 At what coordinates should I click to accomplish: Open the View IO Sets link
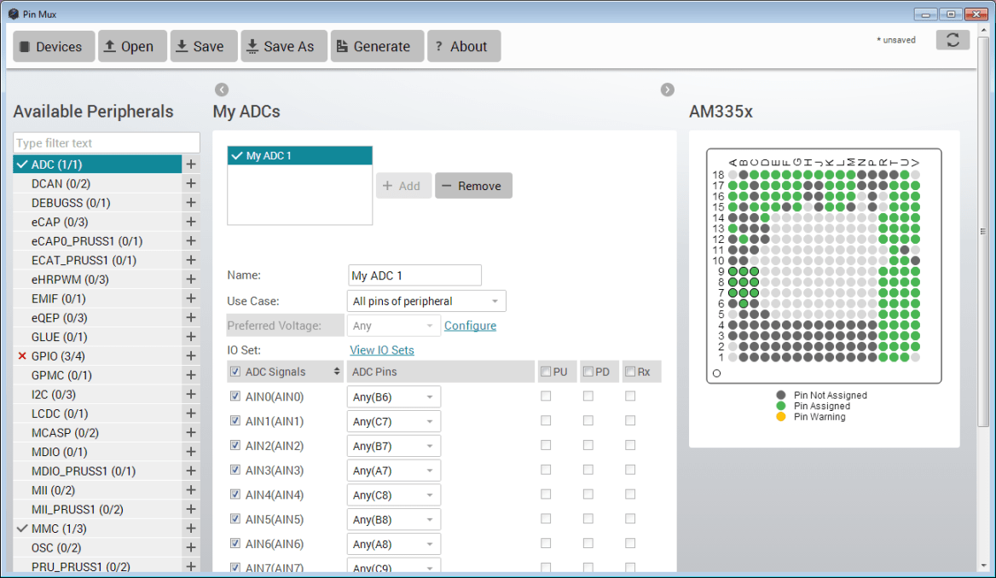[x=382, y=350]
